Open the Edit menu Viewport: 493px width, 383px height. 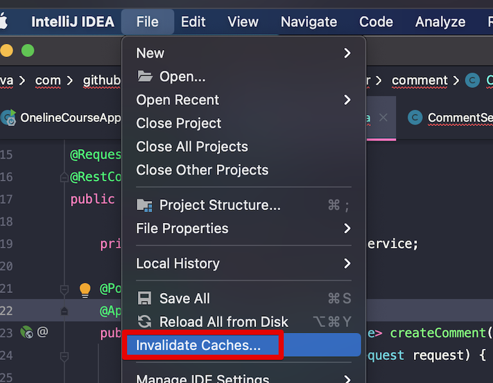coord(193,22)
